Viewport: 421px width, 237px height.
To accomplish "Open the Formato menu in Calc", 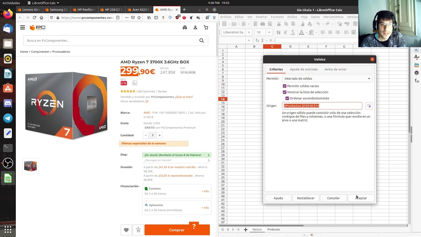I will pyautogui.click(x=277, y=17).
